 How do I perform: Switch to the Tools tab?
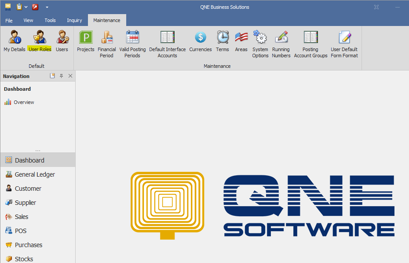50,20
